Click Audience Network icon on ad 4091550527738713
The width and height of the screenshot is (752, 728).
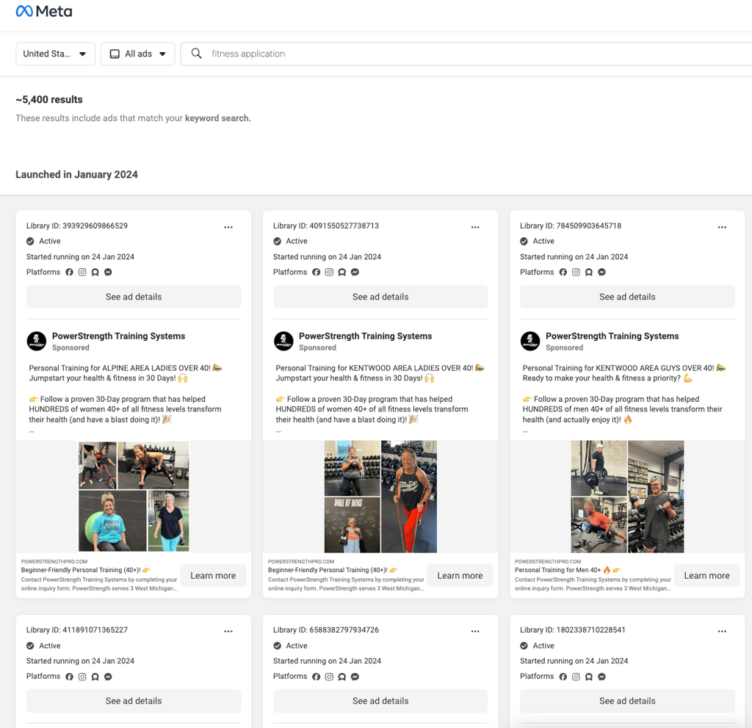click(342, 272)
